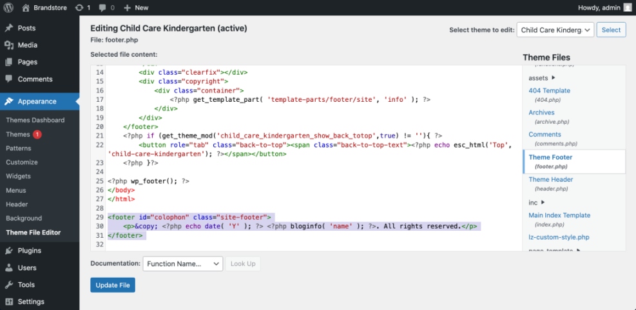Click 'File: footer.php' heading text
Viewport: 636px width, 310px height.
pos(115,40)
